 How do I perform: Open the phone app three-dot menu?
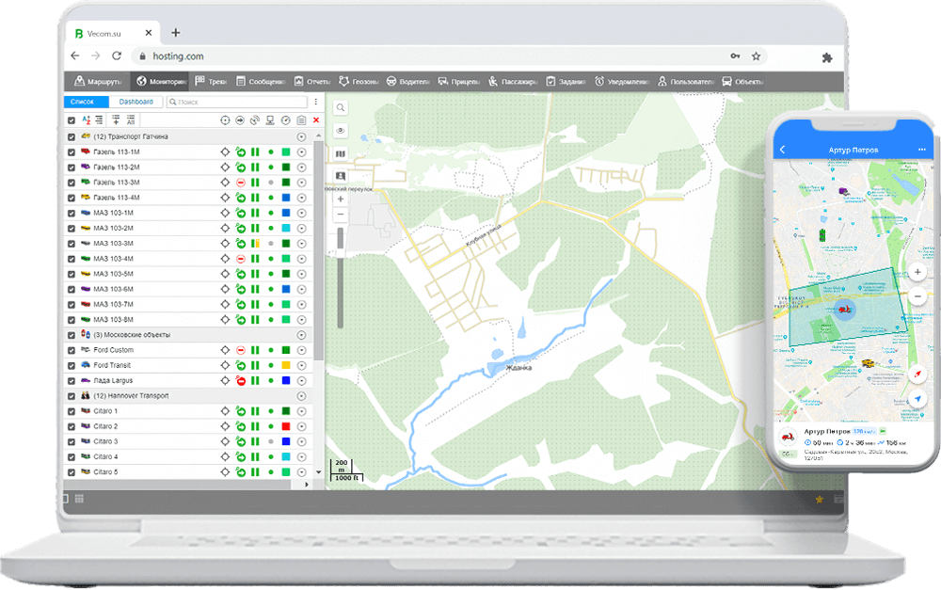[x=922, y=150]
